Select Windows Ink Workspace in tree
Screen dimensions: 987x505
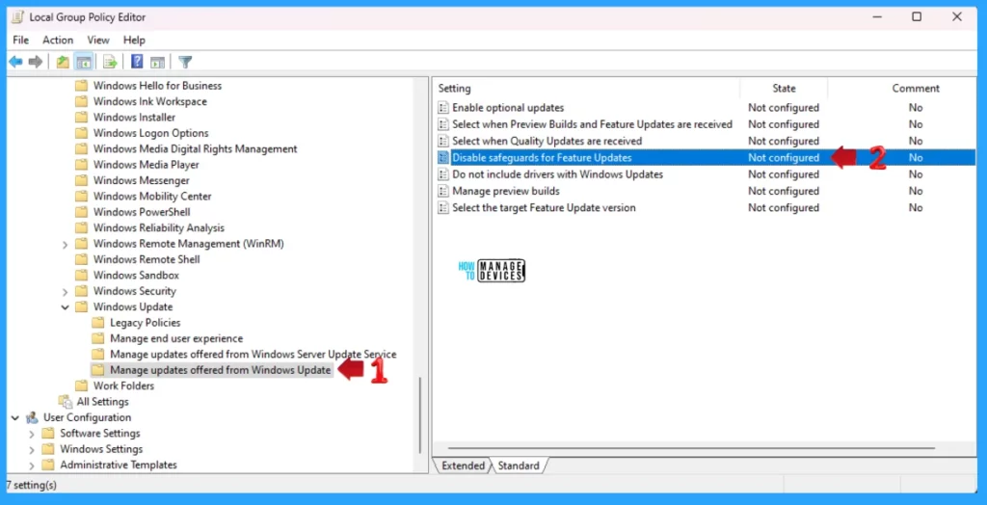pyautogui.click(x=149, y=101)
